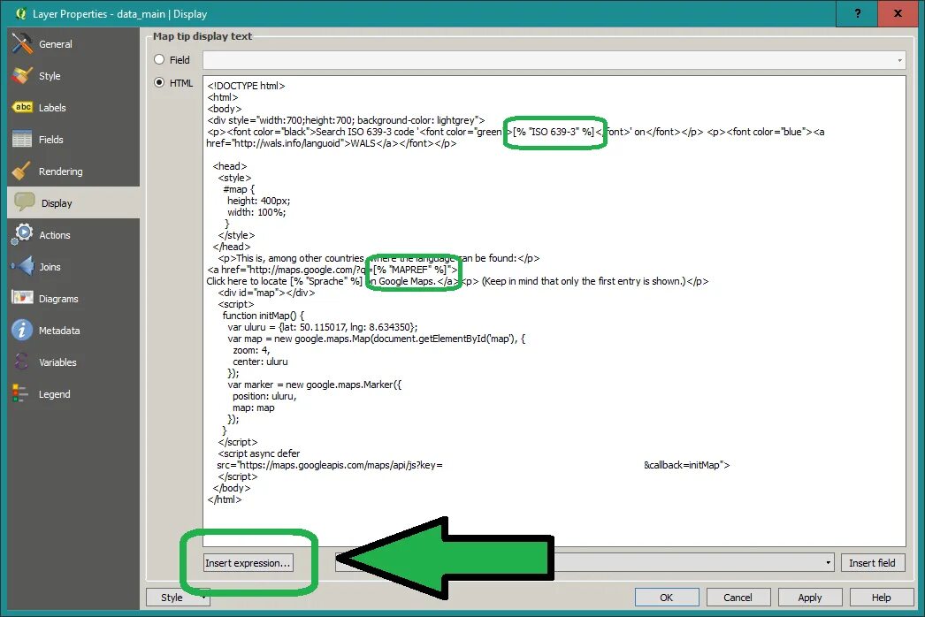Switch to the Variables tab label

point(57,362)
